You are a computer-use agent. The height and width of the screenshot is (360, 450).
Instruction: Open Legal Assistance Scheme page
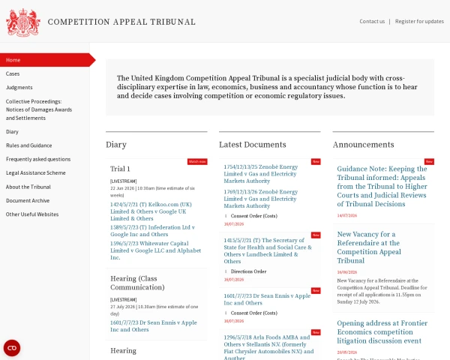(x=35, y=172)
